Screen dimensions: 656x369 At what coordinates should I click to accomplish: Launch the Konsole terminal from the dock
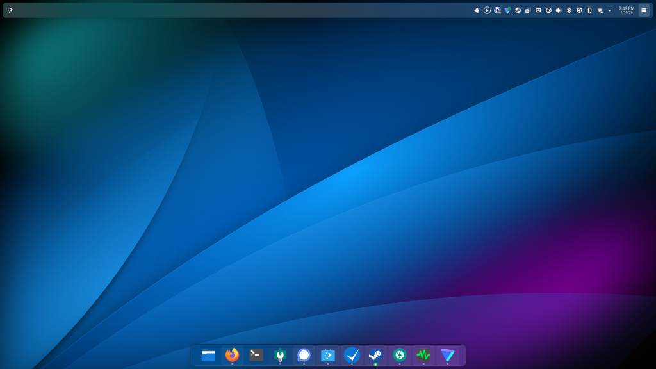coord(256,355)
